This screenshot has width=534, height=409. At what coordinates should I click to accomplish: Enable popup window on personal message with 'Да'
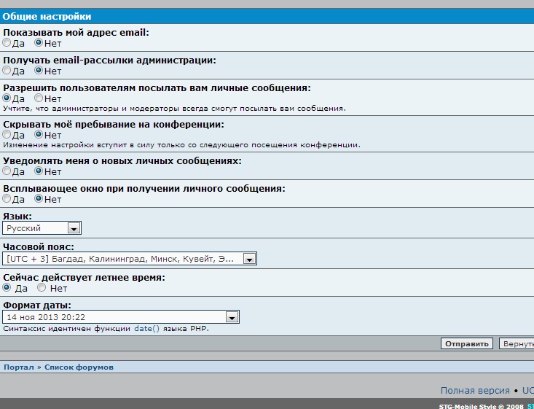coord(7,199)
